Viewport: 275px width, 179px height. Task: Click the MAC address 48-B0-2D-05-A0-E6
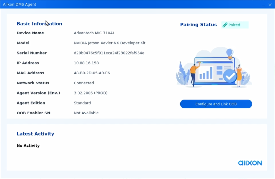pyautogui.click(x=92, y=73)
